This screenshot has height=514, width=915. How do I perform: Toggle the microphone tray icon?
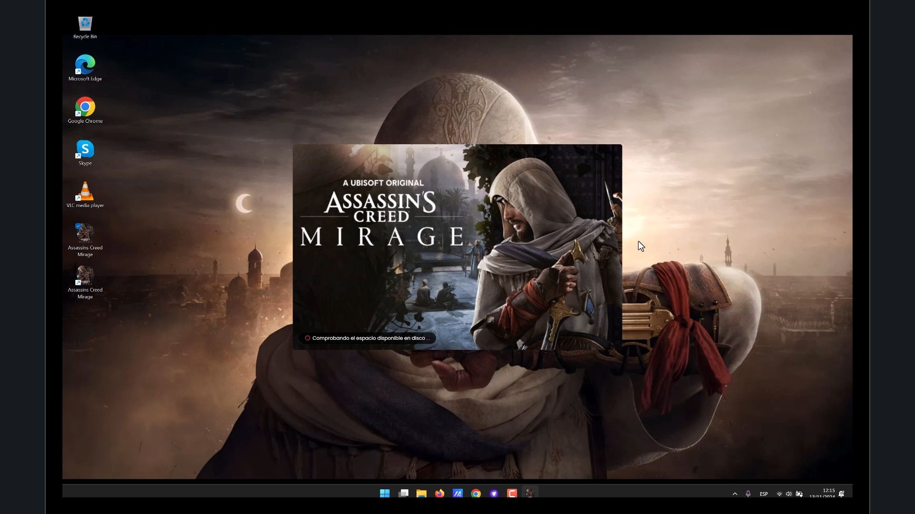[x=748, y=494]
